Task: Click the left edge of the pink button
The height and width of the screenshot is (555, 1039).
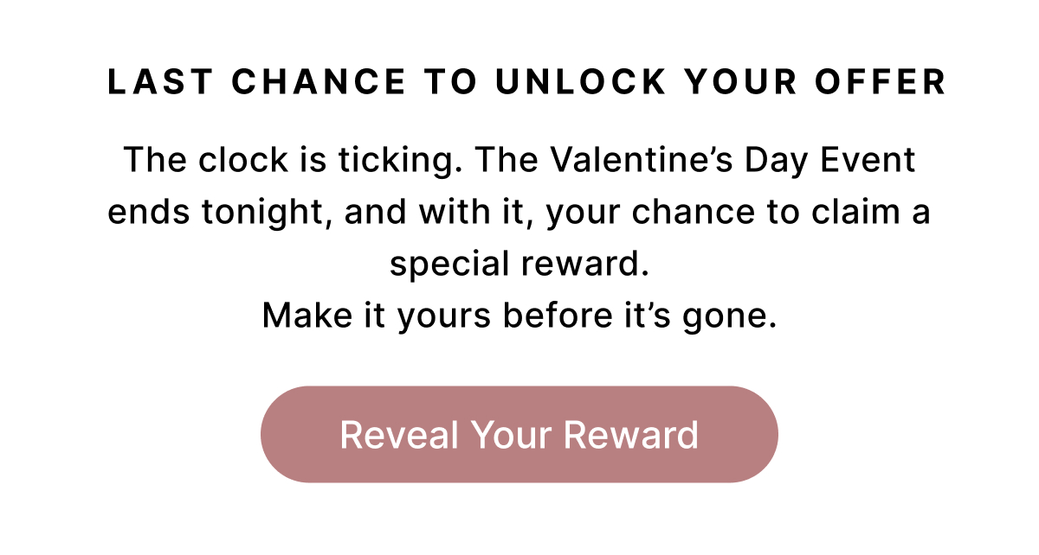Action: (268, 434)
